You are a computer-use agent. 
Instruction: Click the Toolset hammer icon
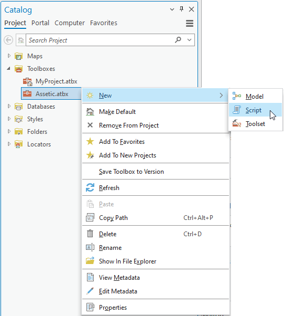[237, 123]
